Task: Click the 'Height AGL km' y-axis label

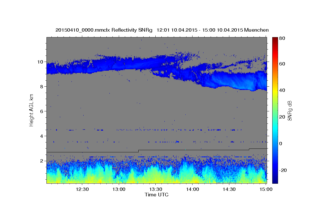Action: point(32,110)
